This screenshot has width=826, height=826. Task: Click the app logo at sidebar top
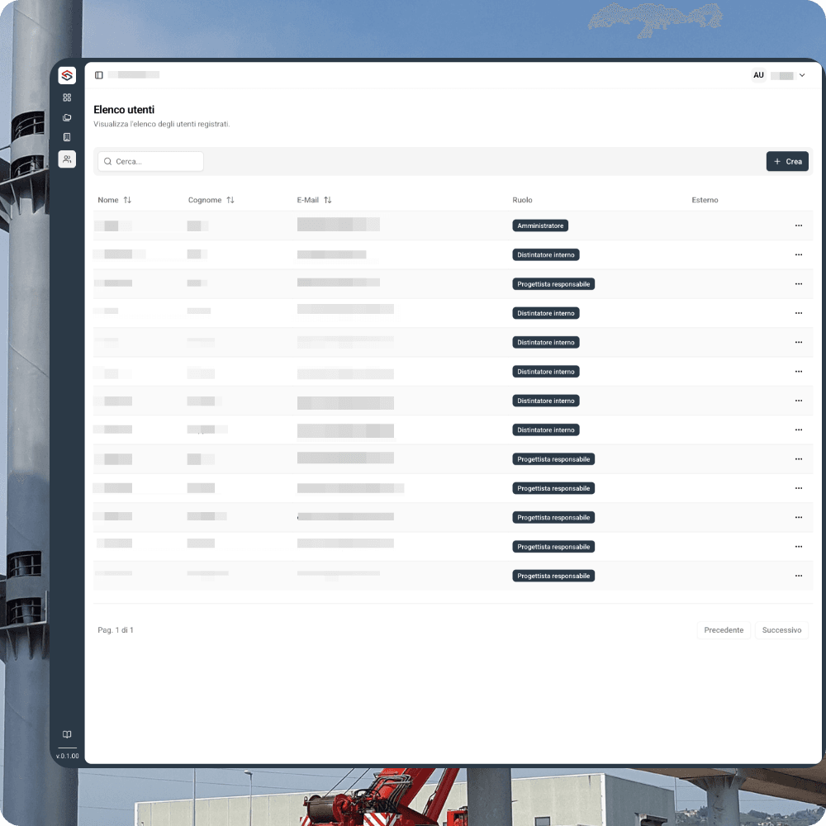[x=67, y=75]
